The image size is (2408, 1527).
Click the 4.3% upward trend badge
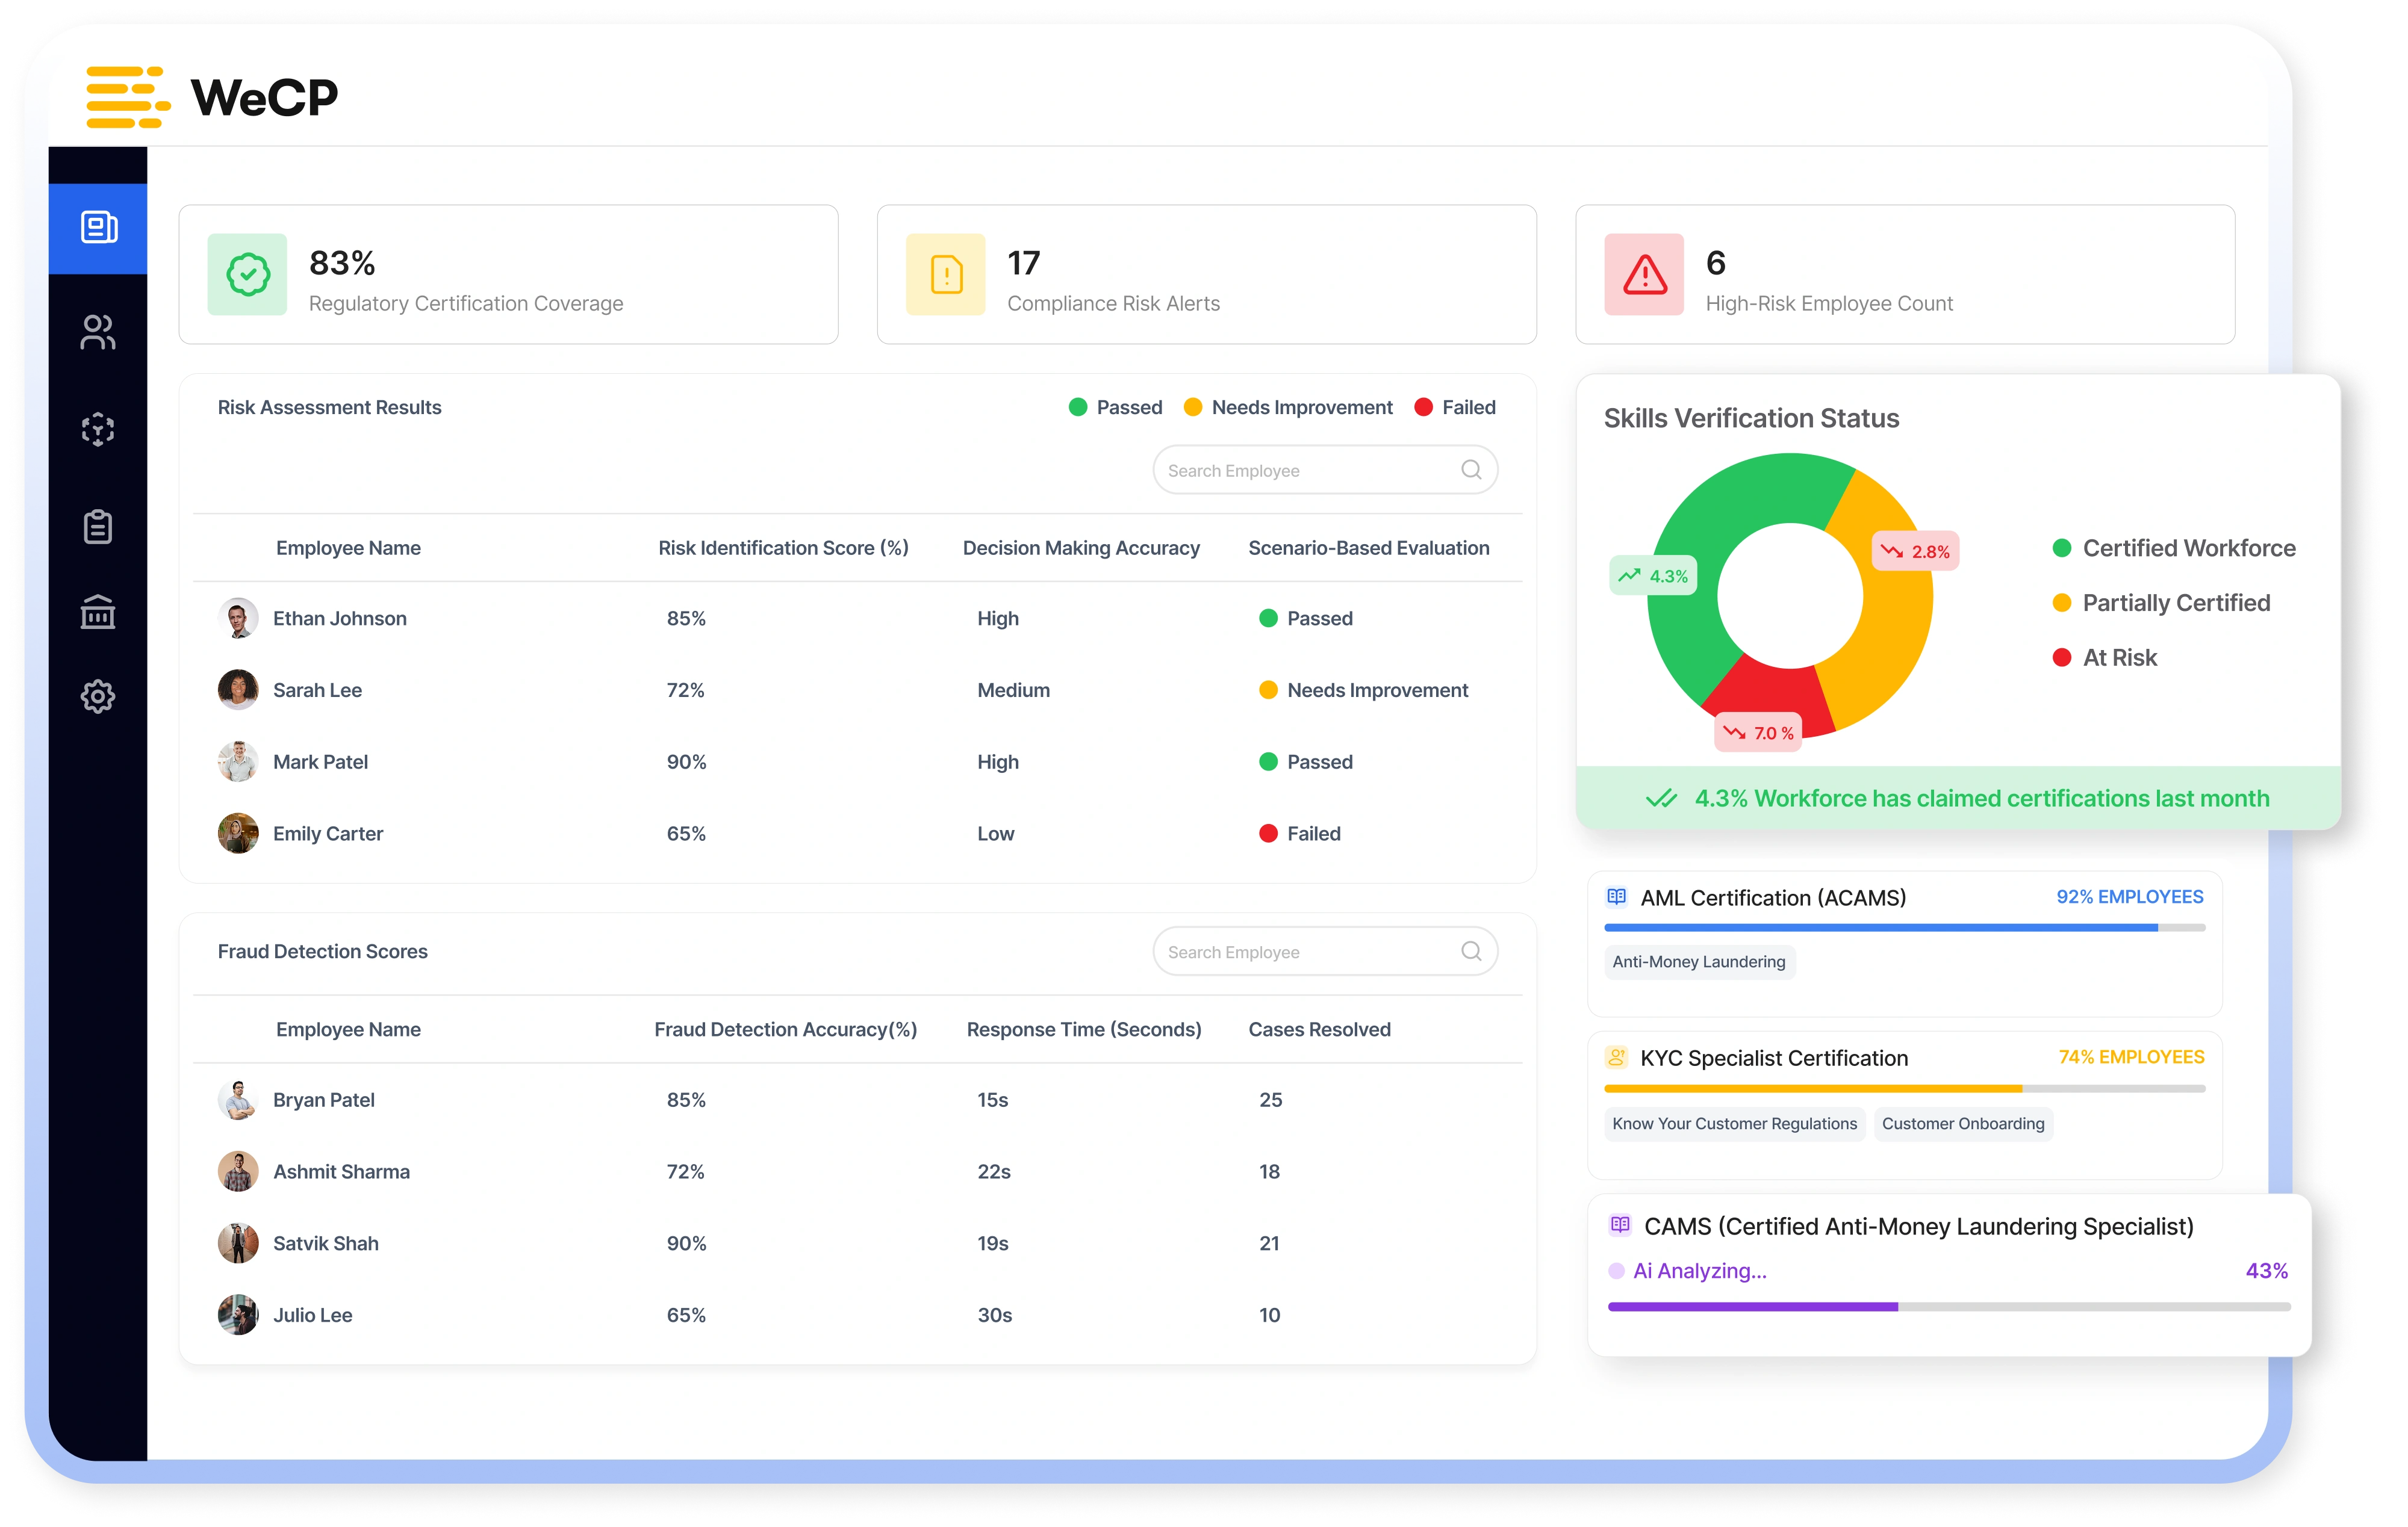(1653, 575)
